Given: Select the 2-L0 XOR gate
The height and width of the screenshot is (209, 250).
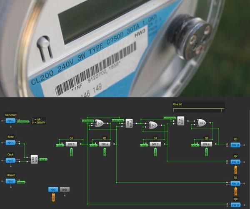Looking at the screenshot, I should pyautogui.click(x=153, y=125).
